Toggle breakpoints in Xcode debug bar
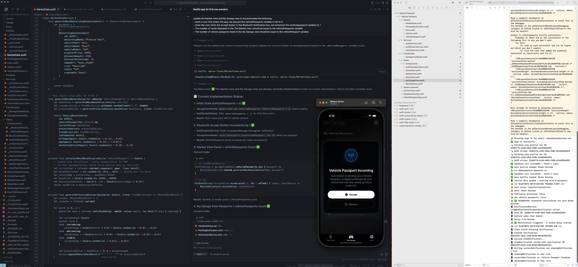578x267 pixels. pyautogui.click(x=467, y=8)
